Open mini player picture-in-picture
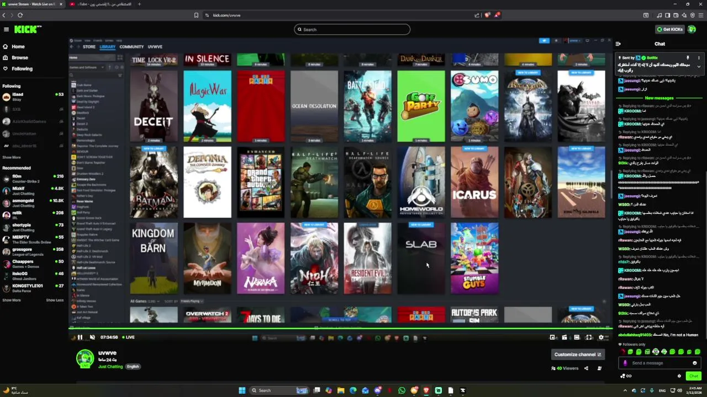This screenshot has height=397, width=707. [552, 337]
